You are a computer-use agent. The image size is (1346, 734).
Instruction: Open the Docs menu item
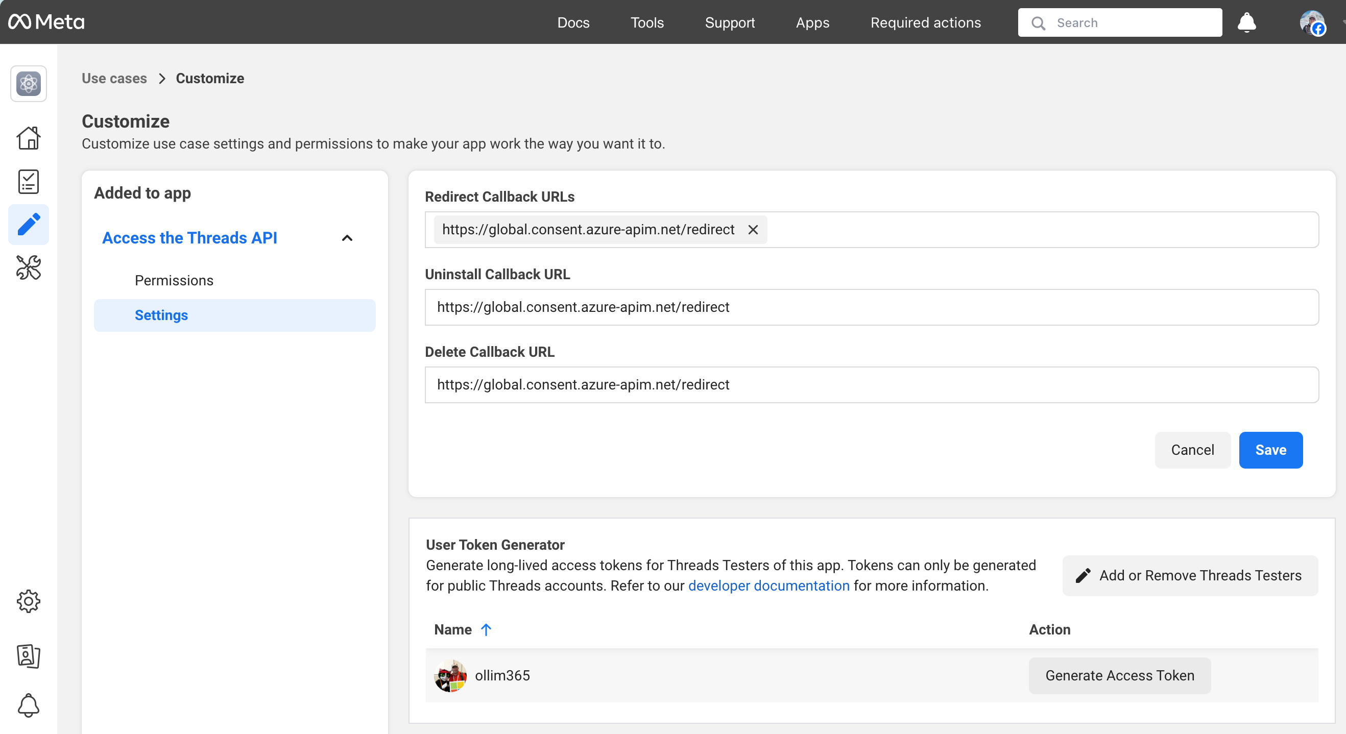(x=573, y=22)
